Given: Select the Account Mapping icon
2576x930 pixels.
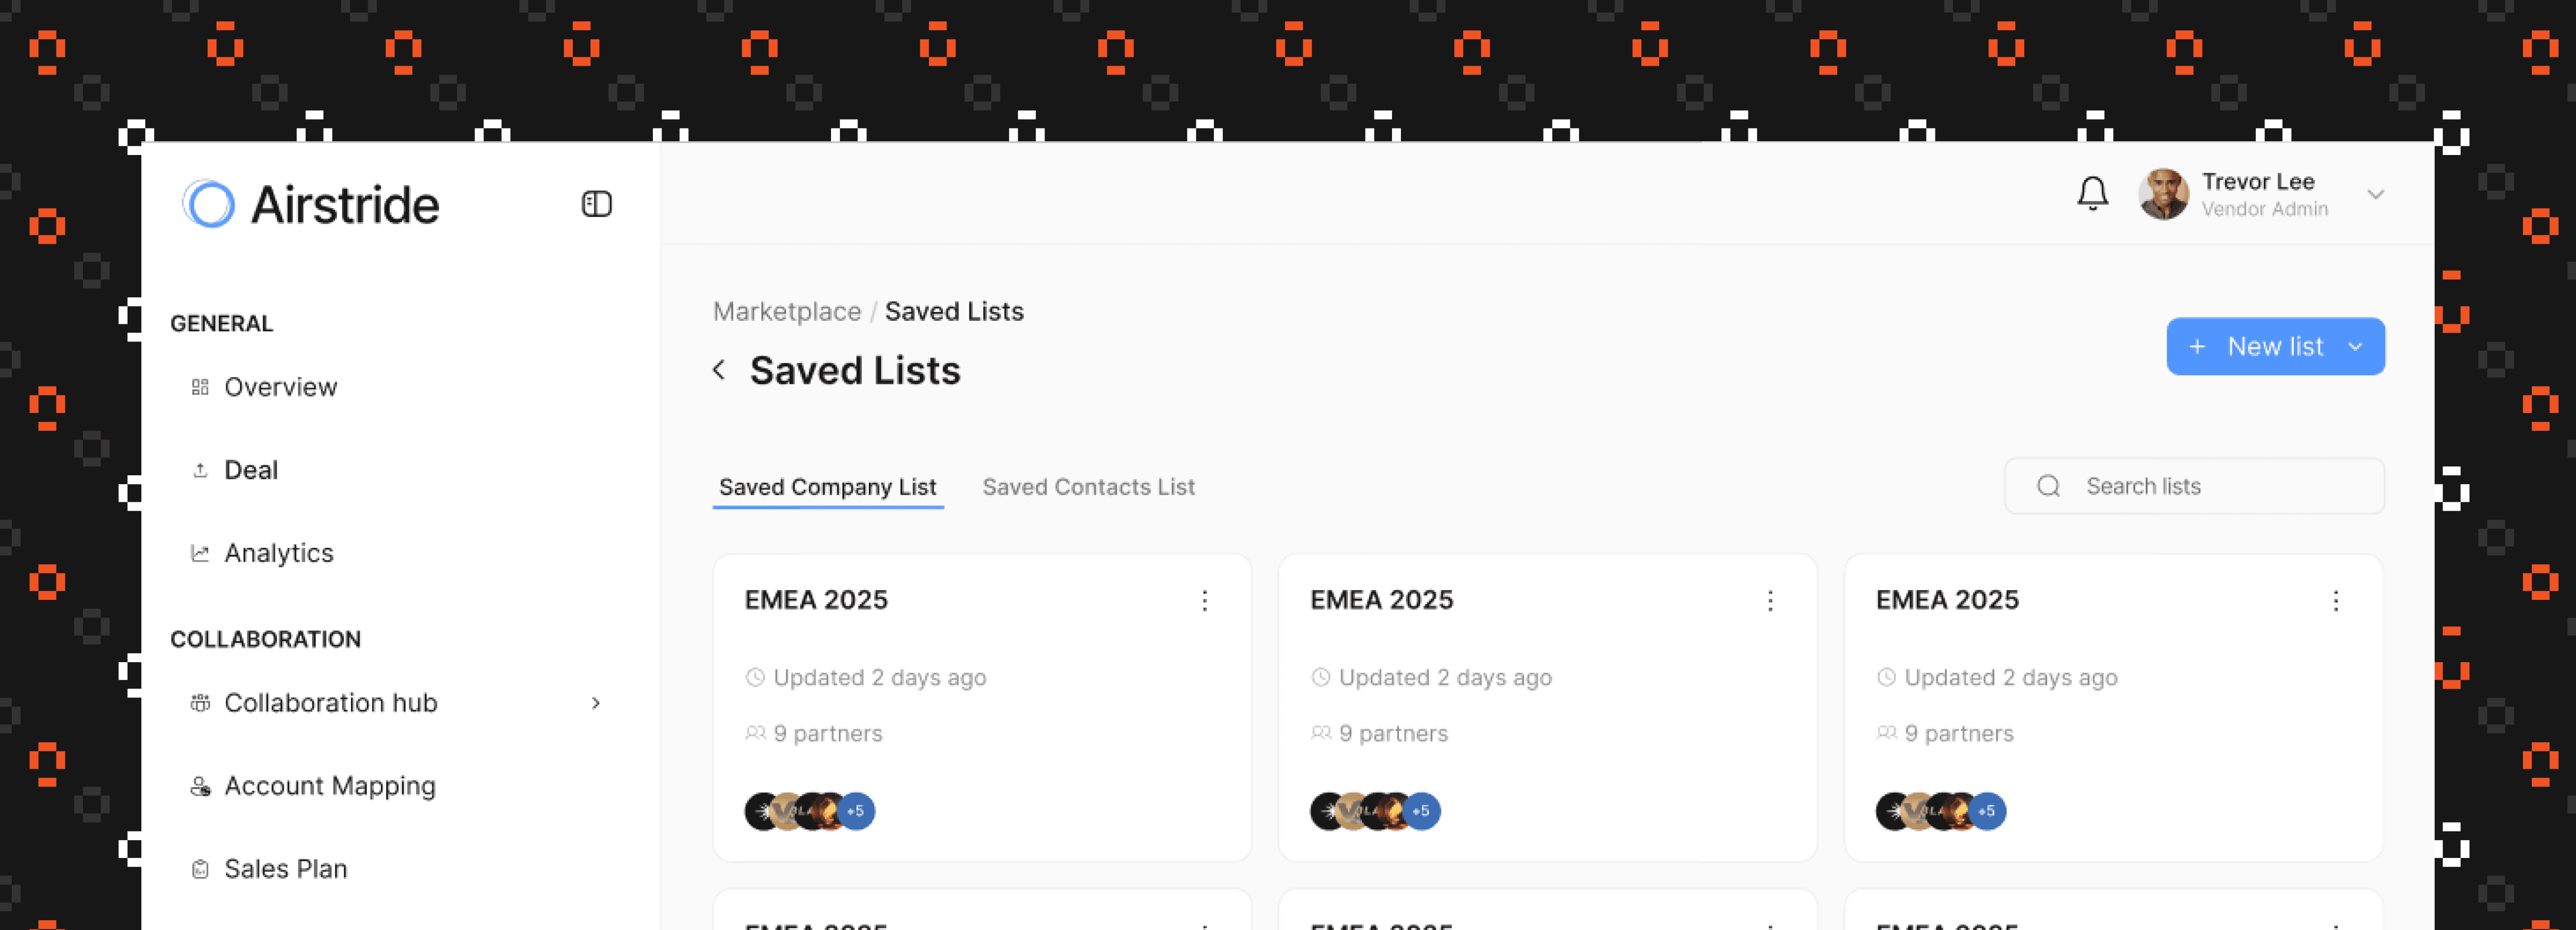Looking at the screenshot, I should (x=200, y=786).
